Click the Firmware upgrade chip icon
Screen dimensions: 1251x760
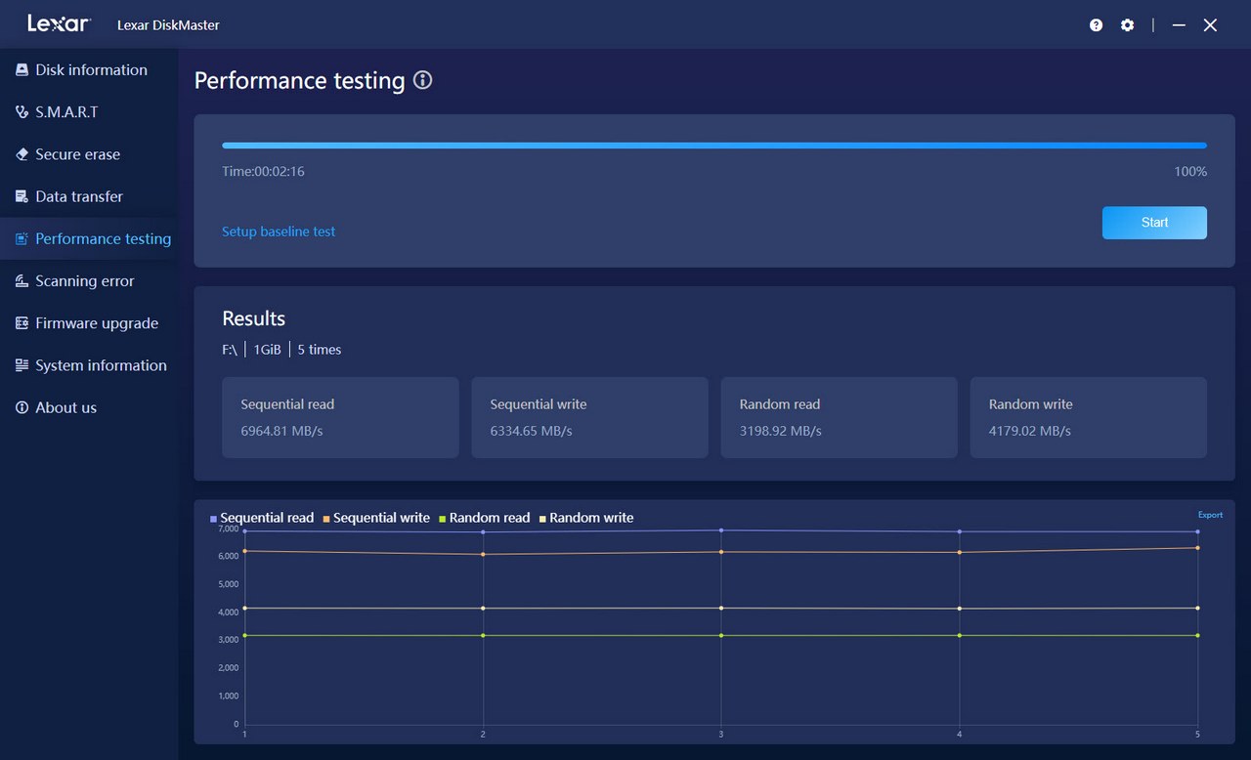click(x=22, y=322)
